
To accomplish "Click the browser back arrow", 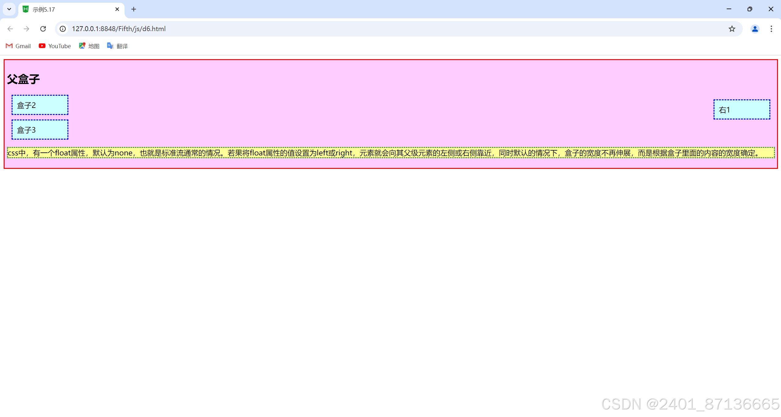I will pos(10,29).
